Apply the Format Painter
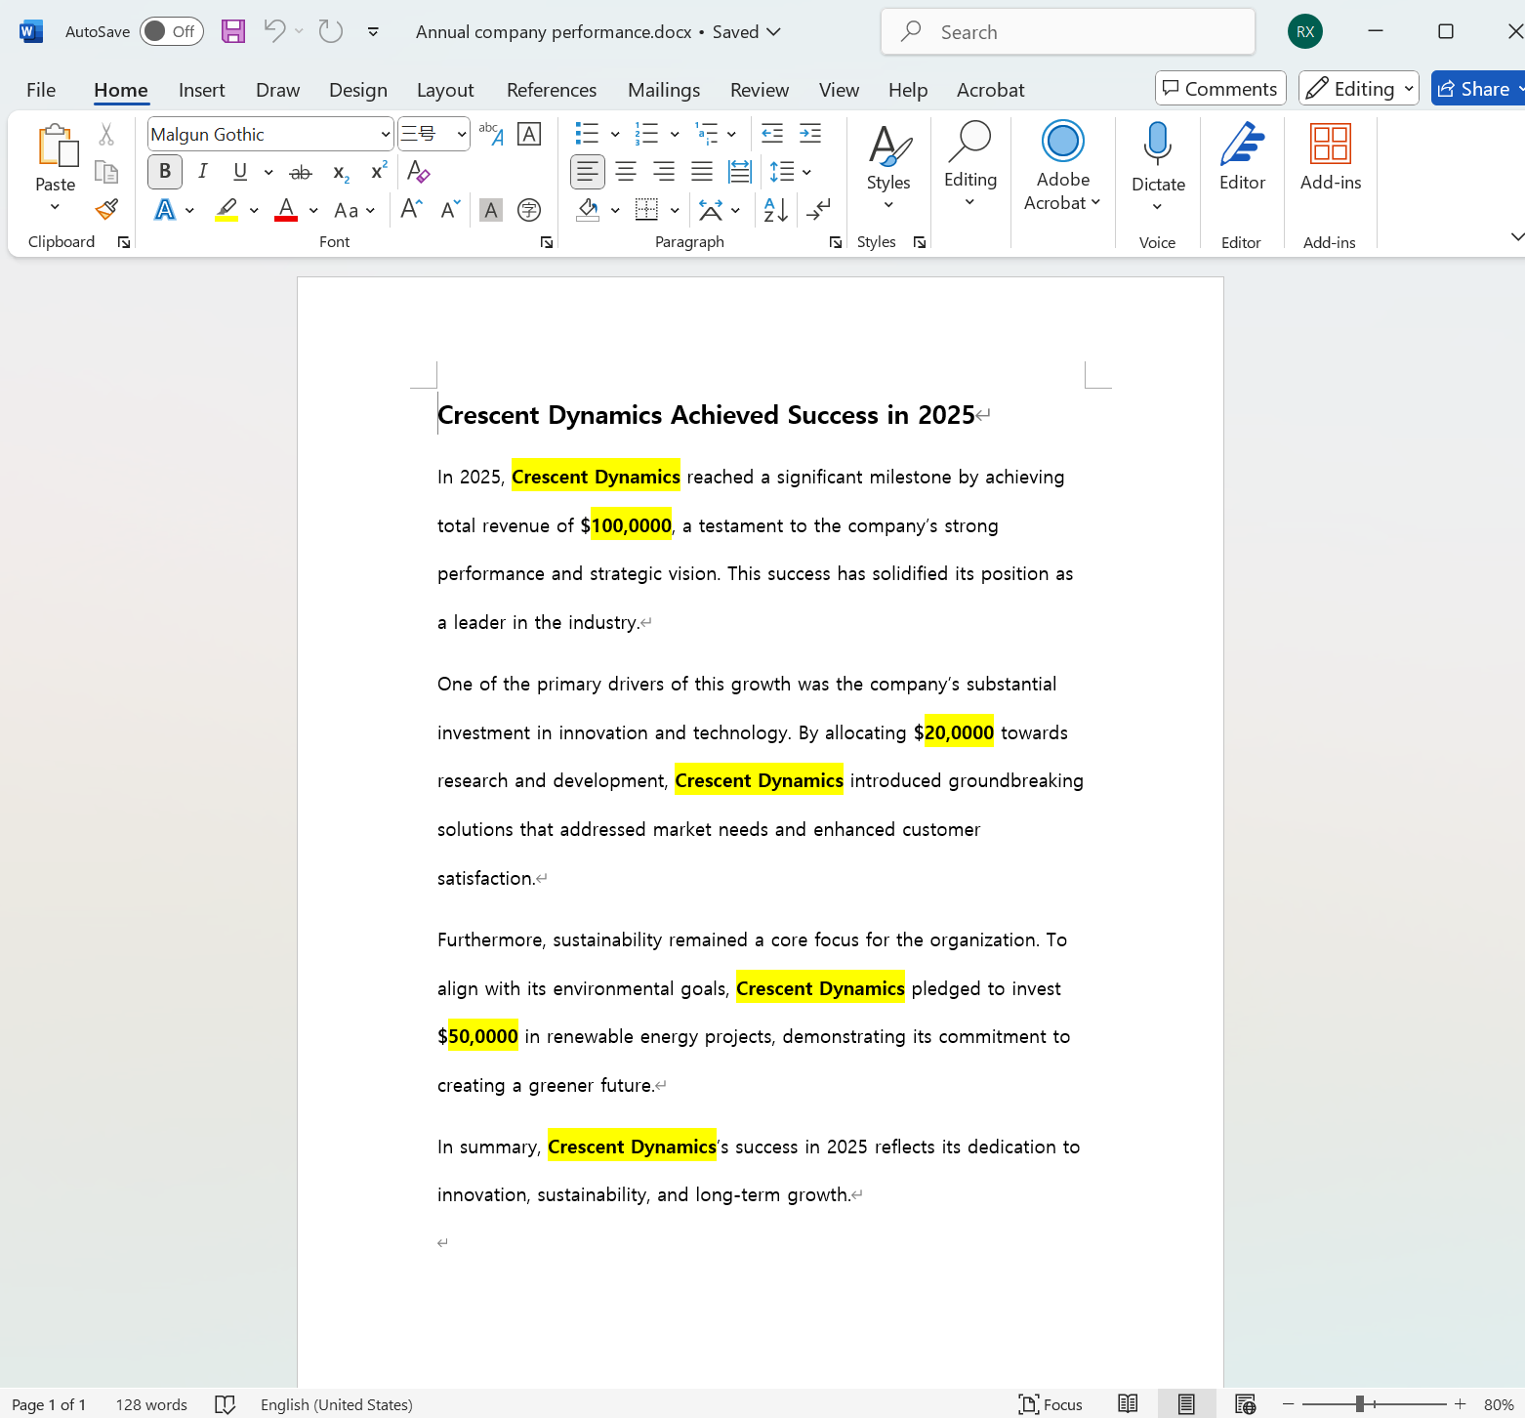The height and width of the screenshot is (1418, 1525). (x=106, y=209)
